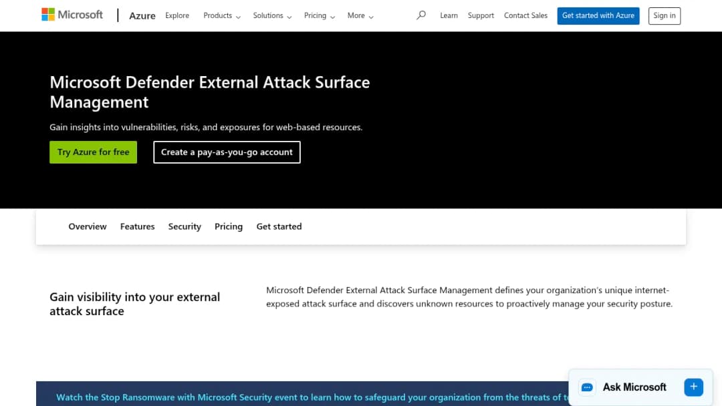Click paragraph starting Microsoft Defender External Attack Surface Management defines

click(x=469, y=297)
